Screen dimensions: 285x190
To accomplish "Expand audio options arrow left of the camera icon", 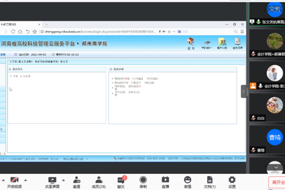I will 3,180.
